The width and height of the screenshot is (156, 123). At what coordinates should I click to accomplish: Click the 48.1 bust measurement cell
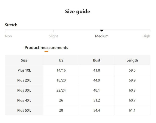tap(97, 90)
